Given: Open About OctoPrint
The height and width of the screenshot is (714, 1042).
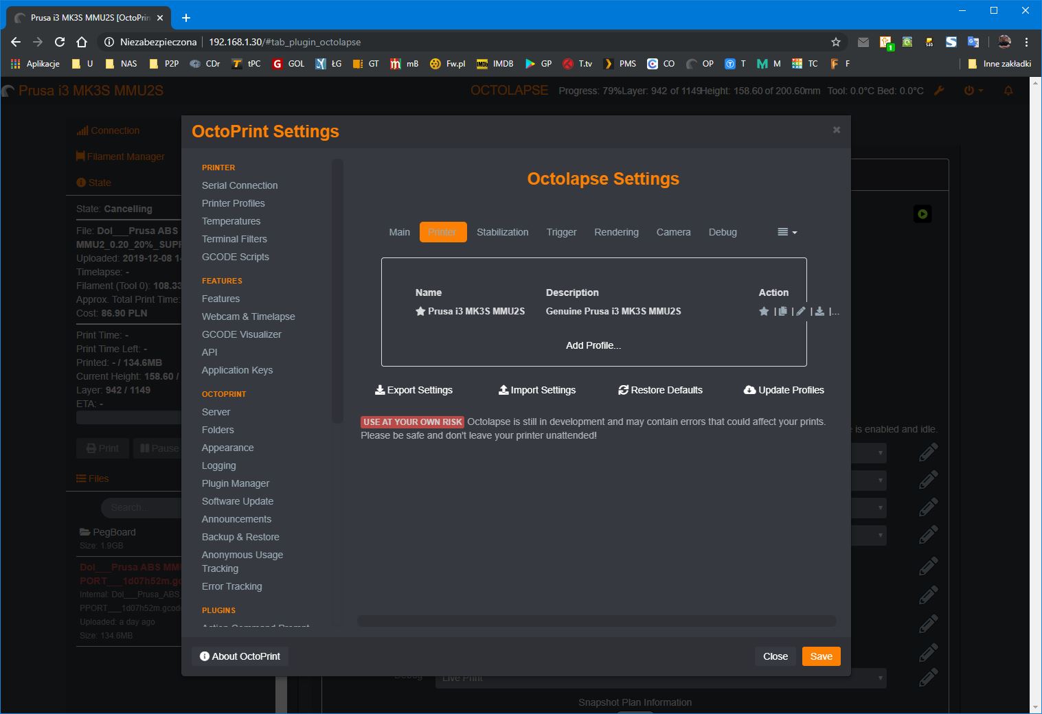Looking at the screenshot, I should (240, 656).
